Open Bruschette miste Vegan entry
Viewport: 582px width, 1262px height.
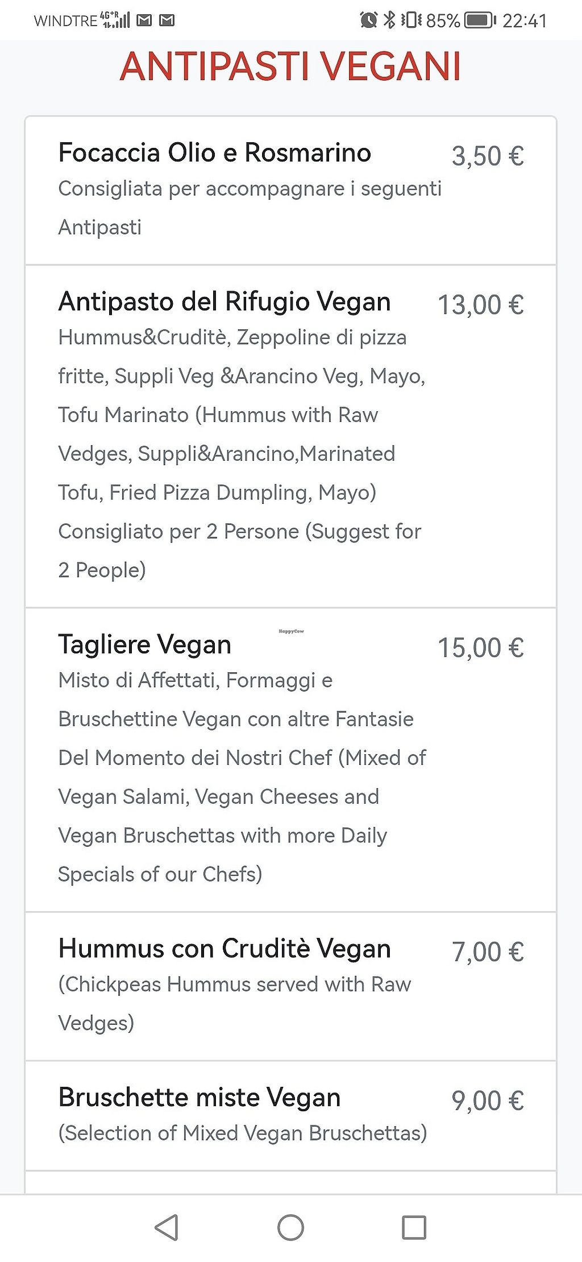coord(199,1098)
